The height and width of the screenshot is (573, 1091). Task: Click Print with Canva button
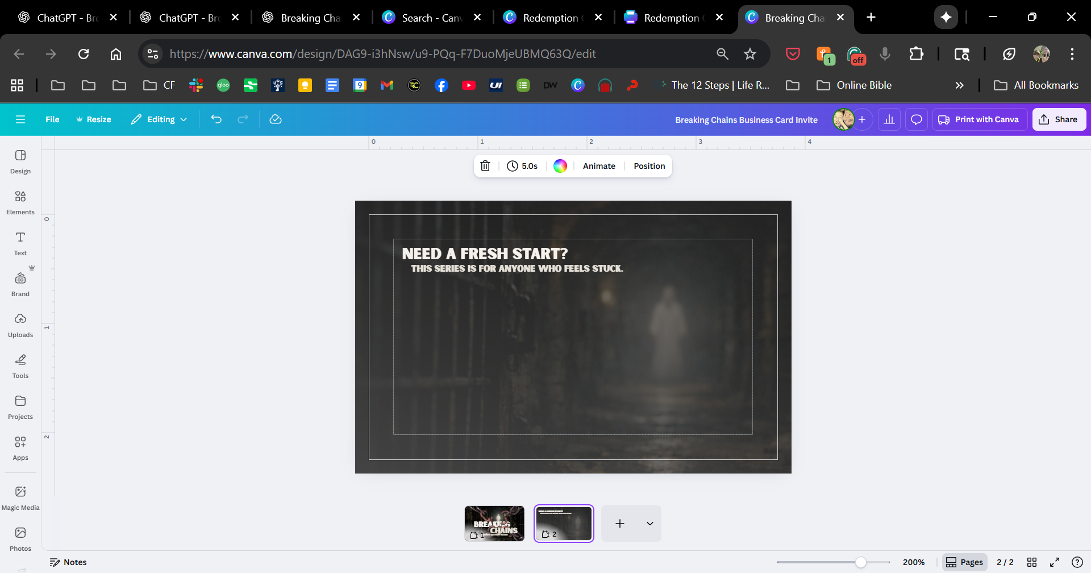[979, 119]
